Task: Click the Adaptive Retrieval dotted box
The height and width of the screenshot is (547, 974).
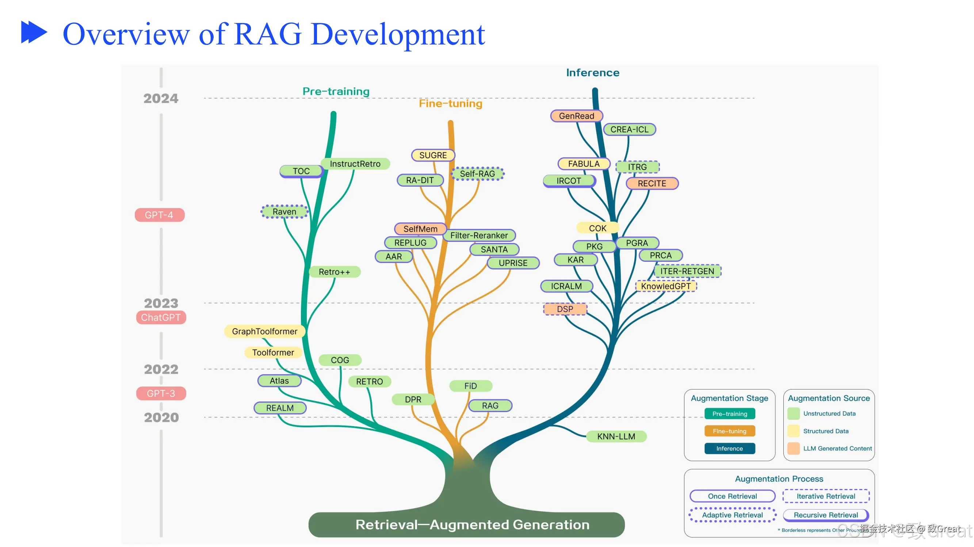Action: point(732,515)
